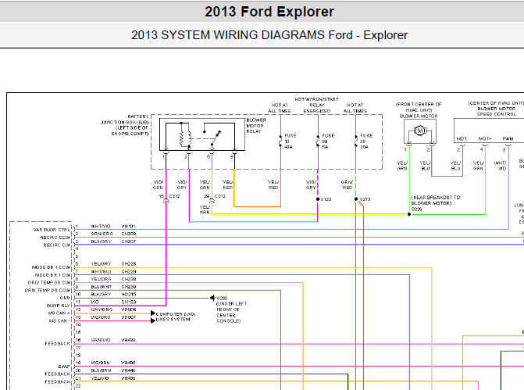The image size is (524, 390).
Task: Click 'BLU/BRN' wire color on pin 20
Action: click(101, 370)
